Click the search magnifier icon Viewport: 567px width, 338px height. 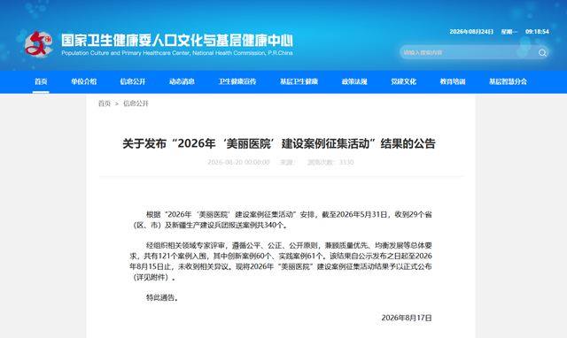(542, 53)
